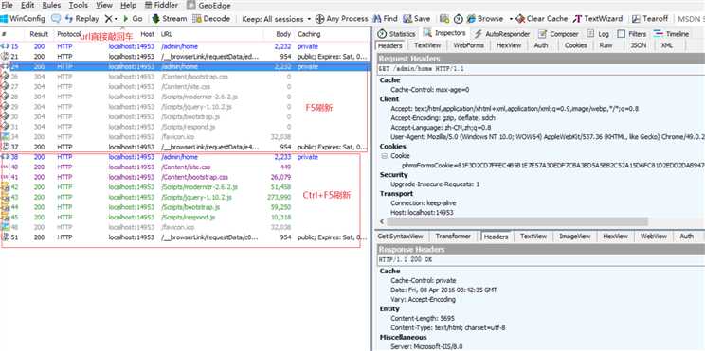Screen dimensions: 705x351
Task: Click the Save toolbar button
Action: point(416,18)
